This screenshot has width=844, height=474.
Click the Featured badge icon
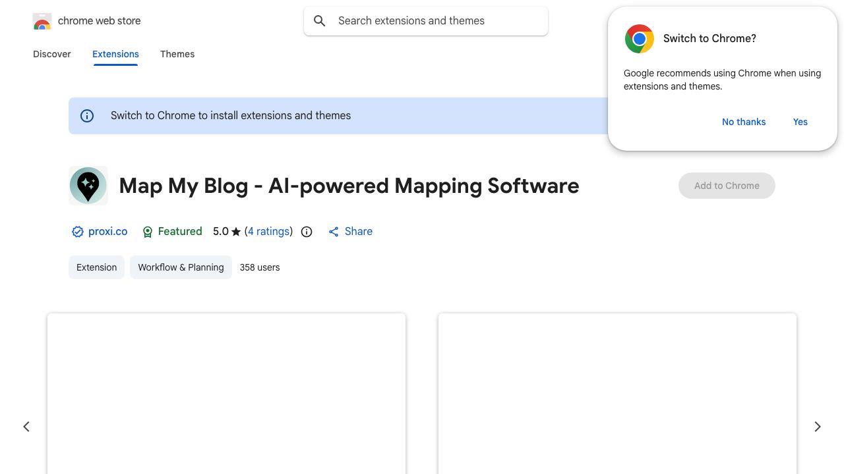[x=148, y=232]
